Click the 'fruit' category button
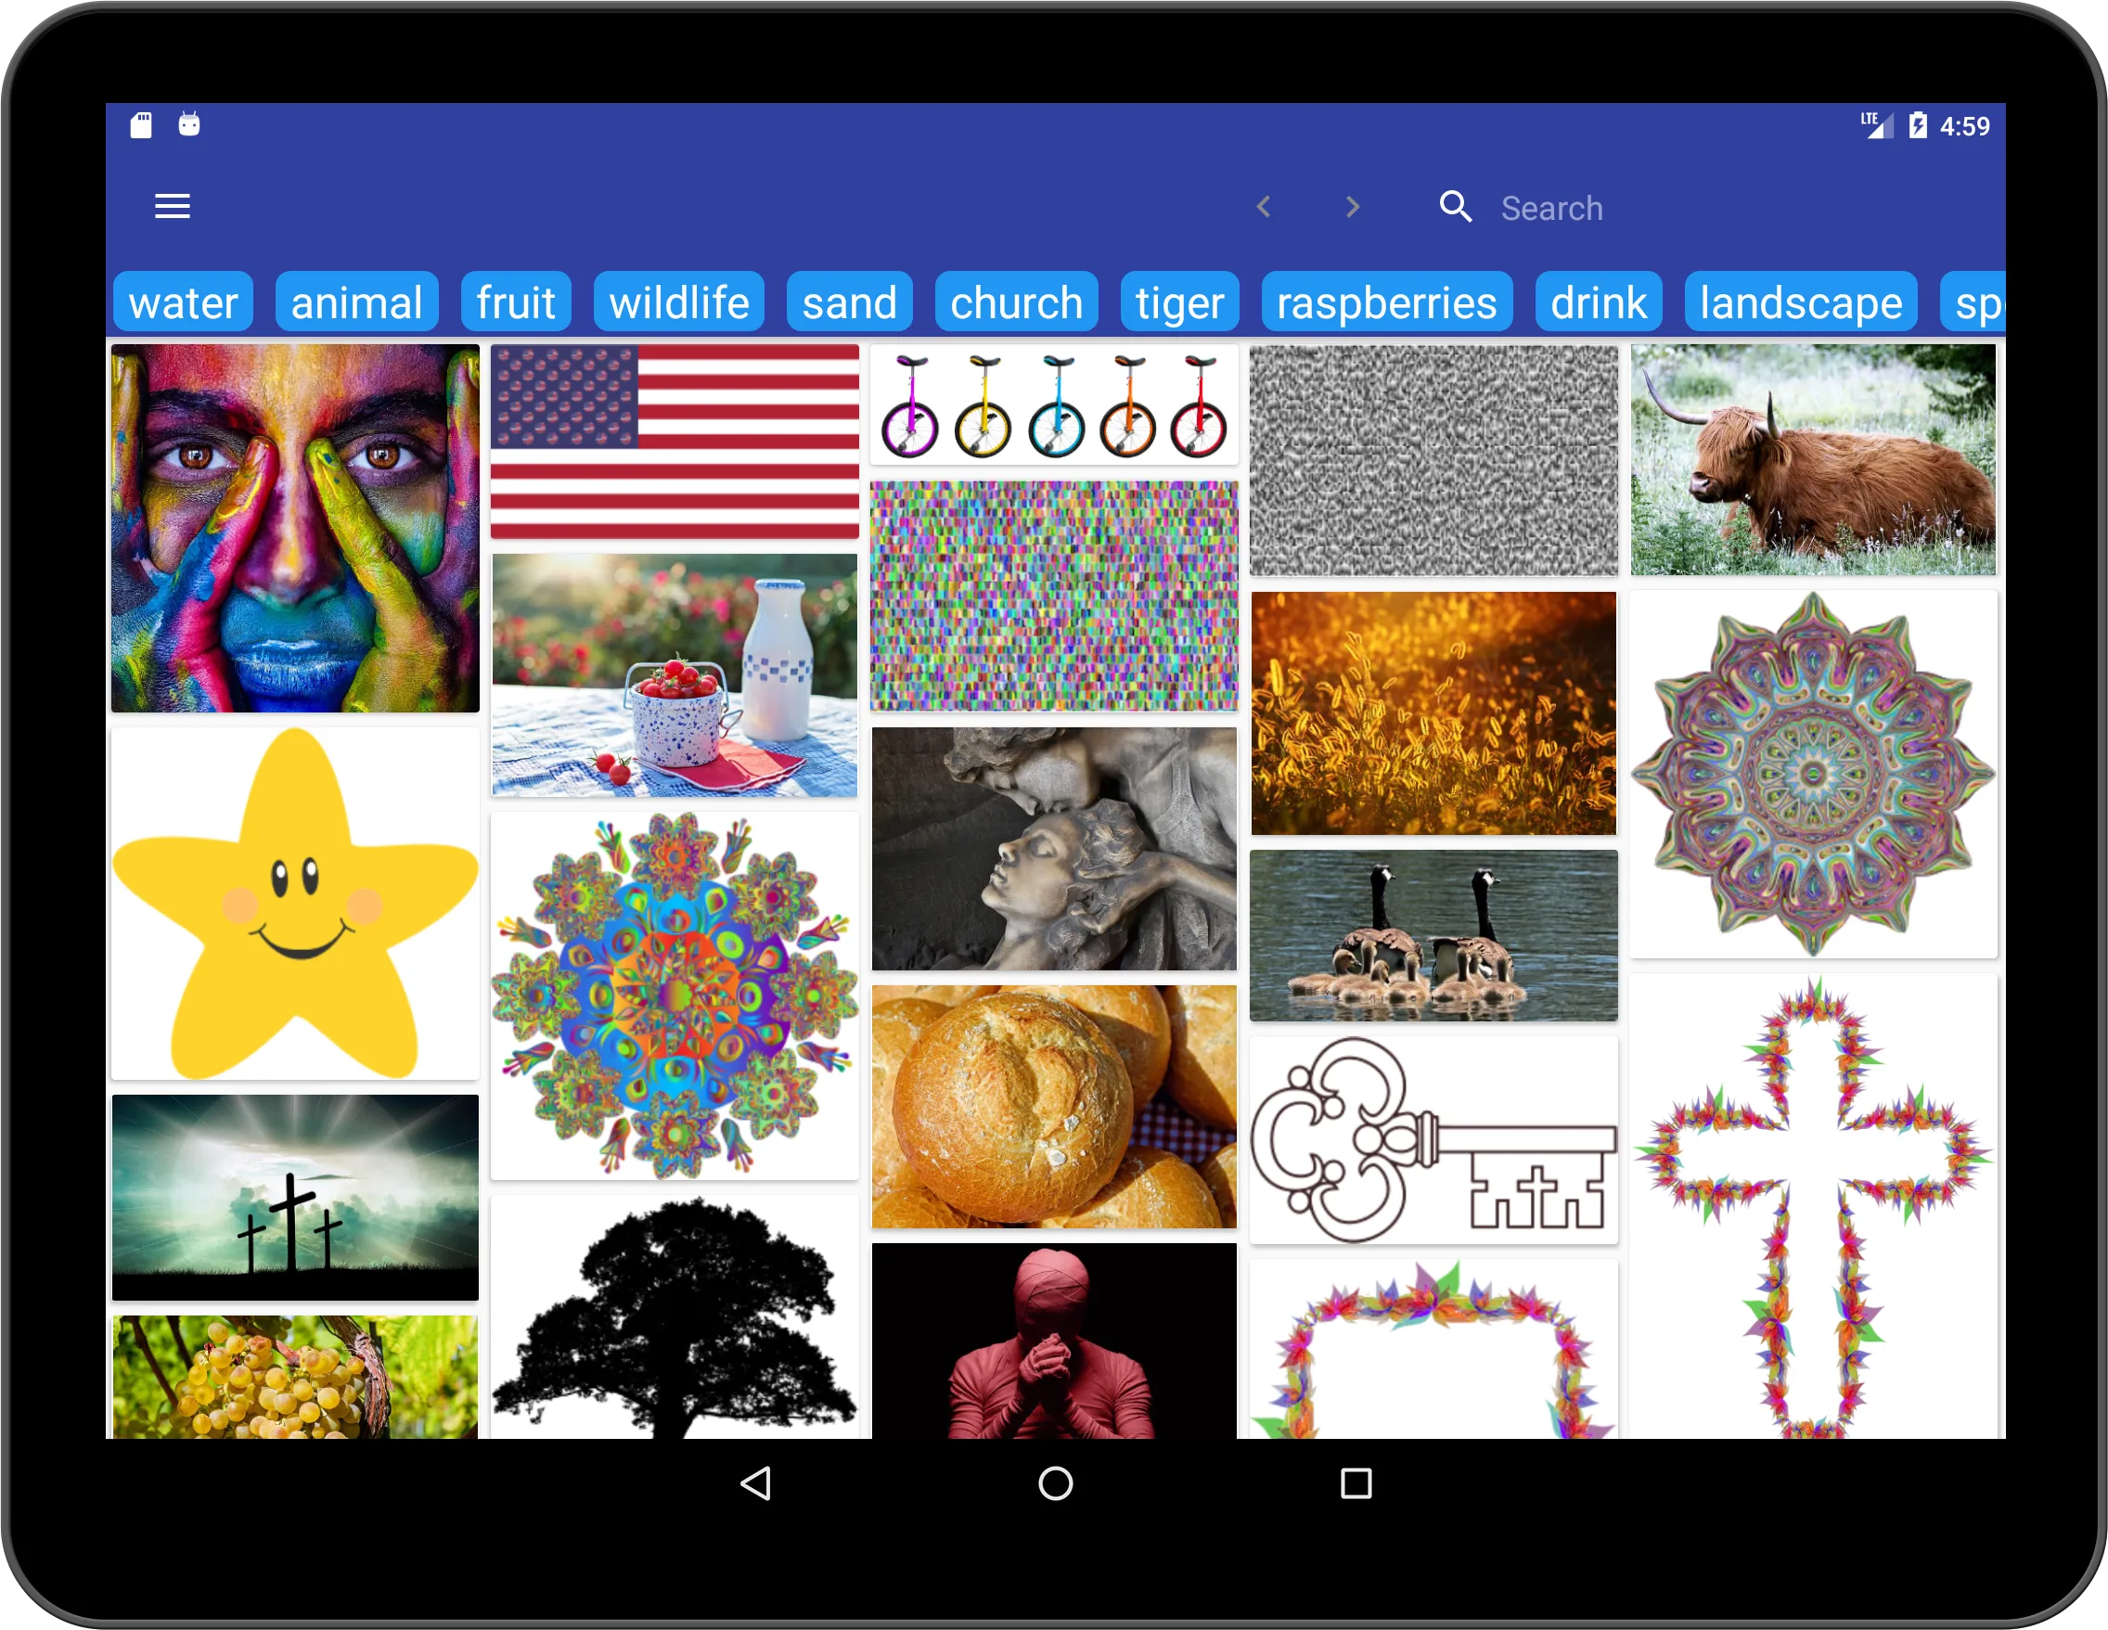Image resolution: width=2108 pixels, height=1630 pixels. [x=515, y=302]
